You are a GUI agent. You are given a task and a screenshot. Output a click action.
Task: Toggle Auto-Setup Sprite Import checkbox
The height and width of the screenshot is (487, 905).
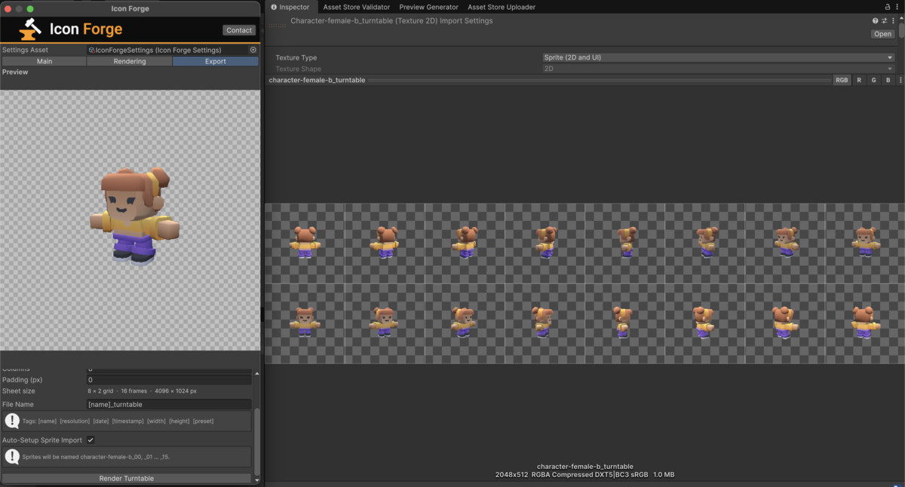[90, 440]
